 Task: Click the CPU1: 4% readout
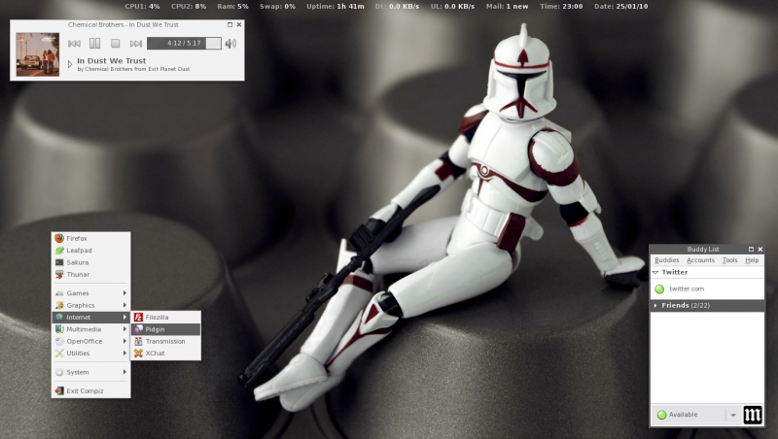point(142,7)
